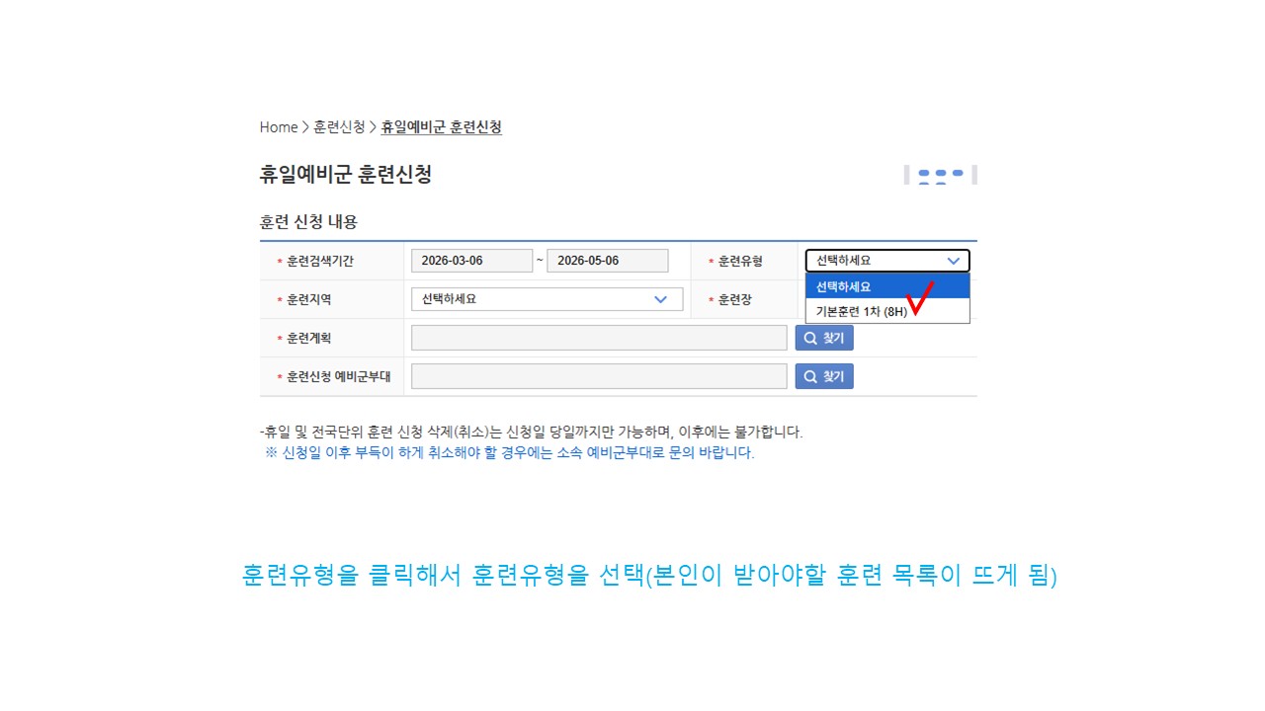Click the magnifier icon in 예비군부대 찾기 button
The image size is (1265, 711).
coord(810,376)
